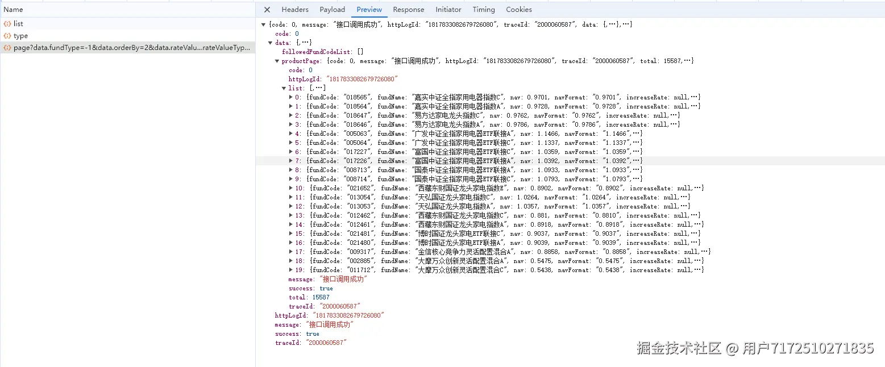This screenshot has width=885, height=367.
Task: Click 'code: 0' line under productPage
Action: 301,70
